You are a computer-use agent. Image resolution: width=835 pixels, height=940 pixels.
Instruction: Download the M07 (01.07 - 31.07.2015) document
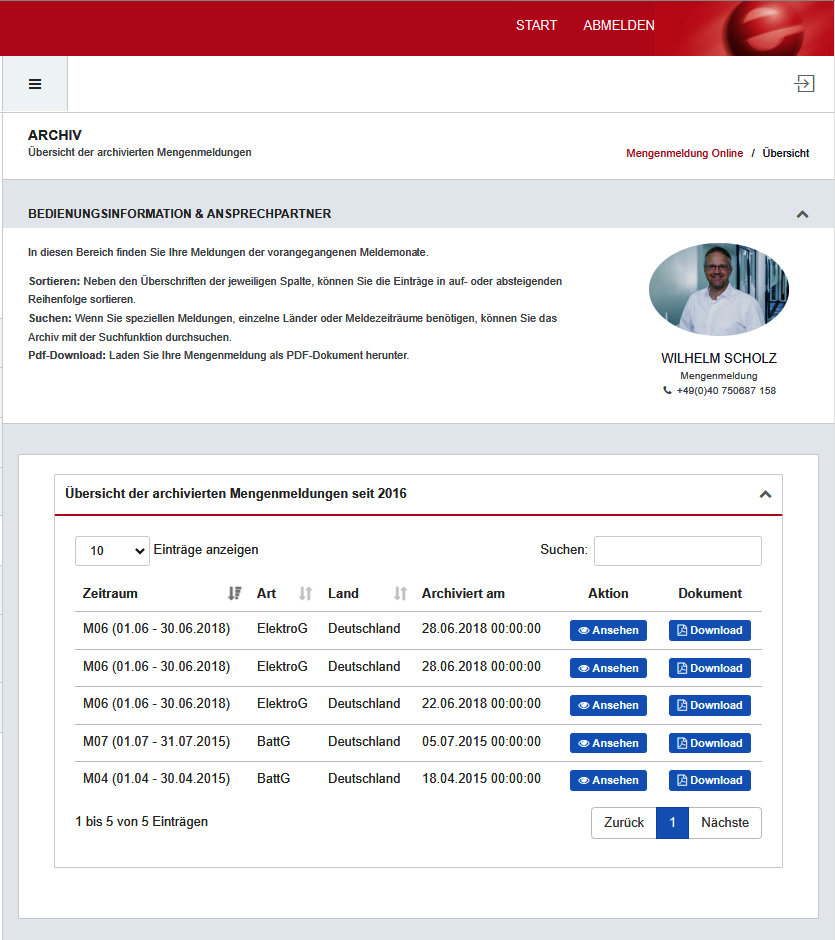(x=710, y=743)
